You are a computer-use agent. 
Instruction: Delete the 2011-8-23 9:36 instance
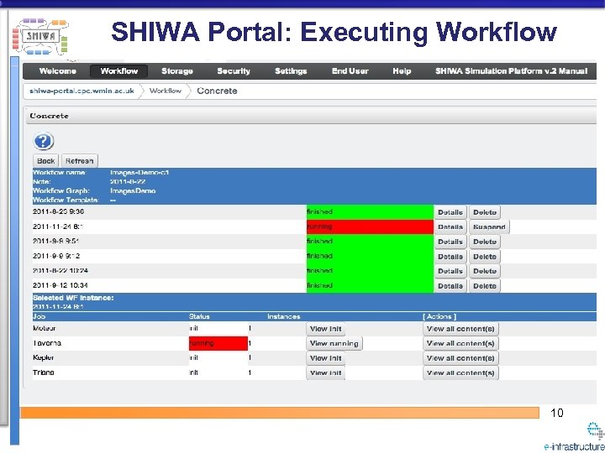(x=485, y=212)
